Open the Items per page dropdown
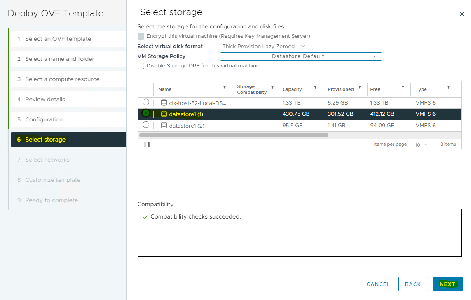471x300 pixels. tap(421, 144)
